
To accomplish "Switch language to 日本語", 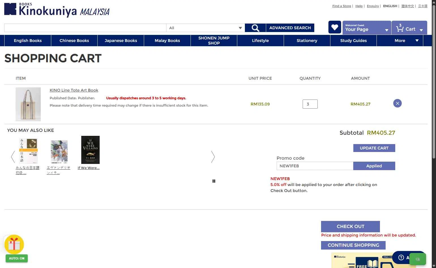I will tap(423, 6).
